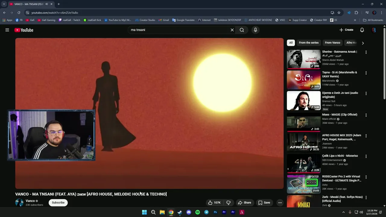The width and height of the screenshot is (386, 217).
Task: Open the All Bookmarks folder
Action: click(373, 20)
